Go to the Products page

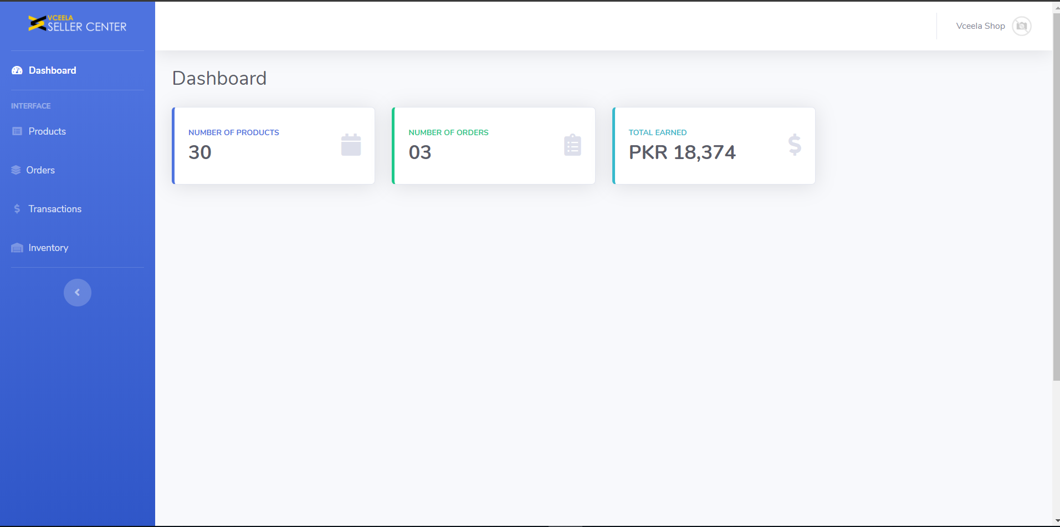47,131
